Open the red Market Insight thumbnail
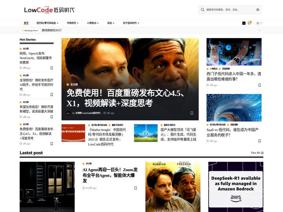Image resolution: width=283 pixels, height=212 pixels. (73, 133)
